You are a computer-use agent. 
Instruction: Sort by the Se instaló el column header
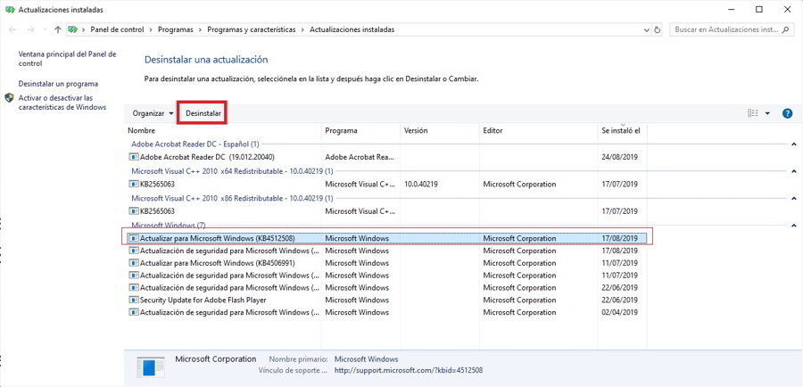621,131
